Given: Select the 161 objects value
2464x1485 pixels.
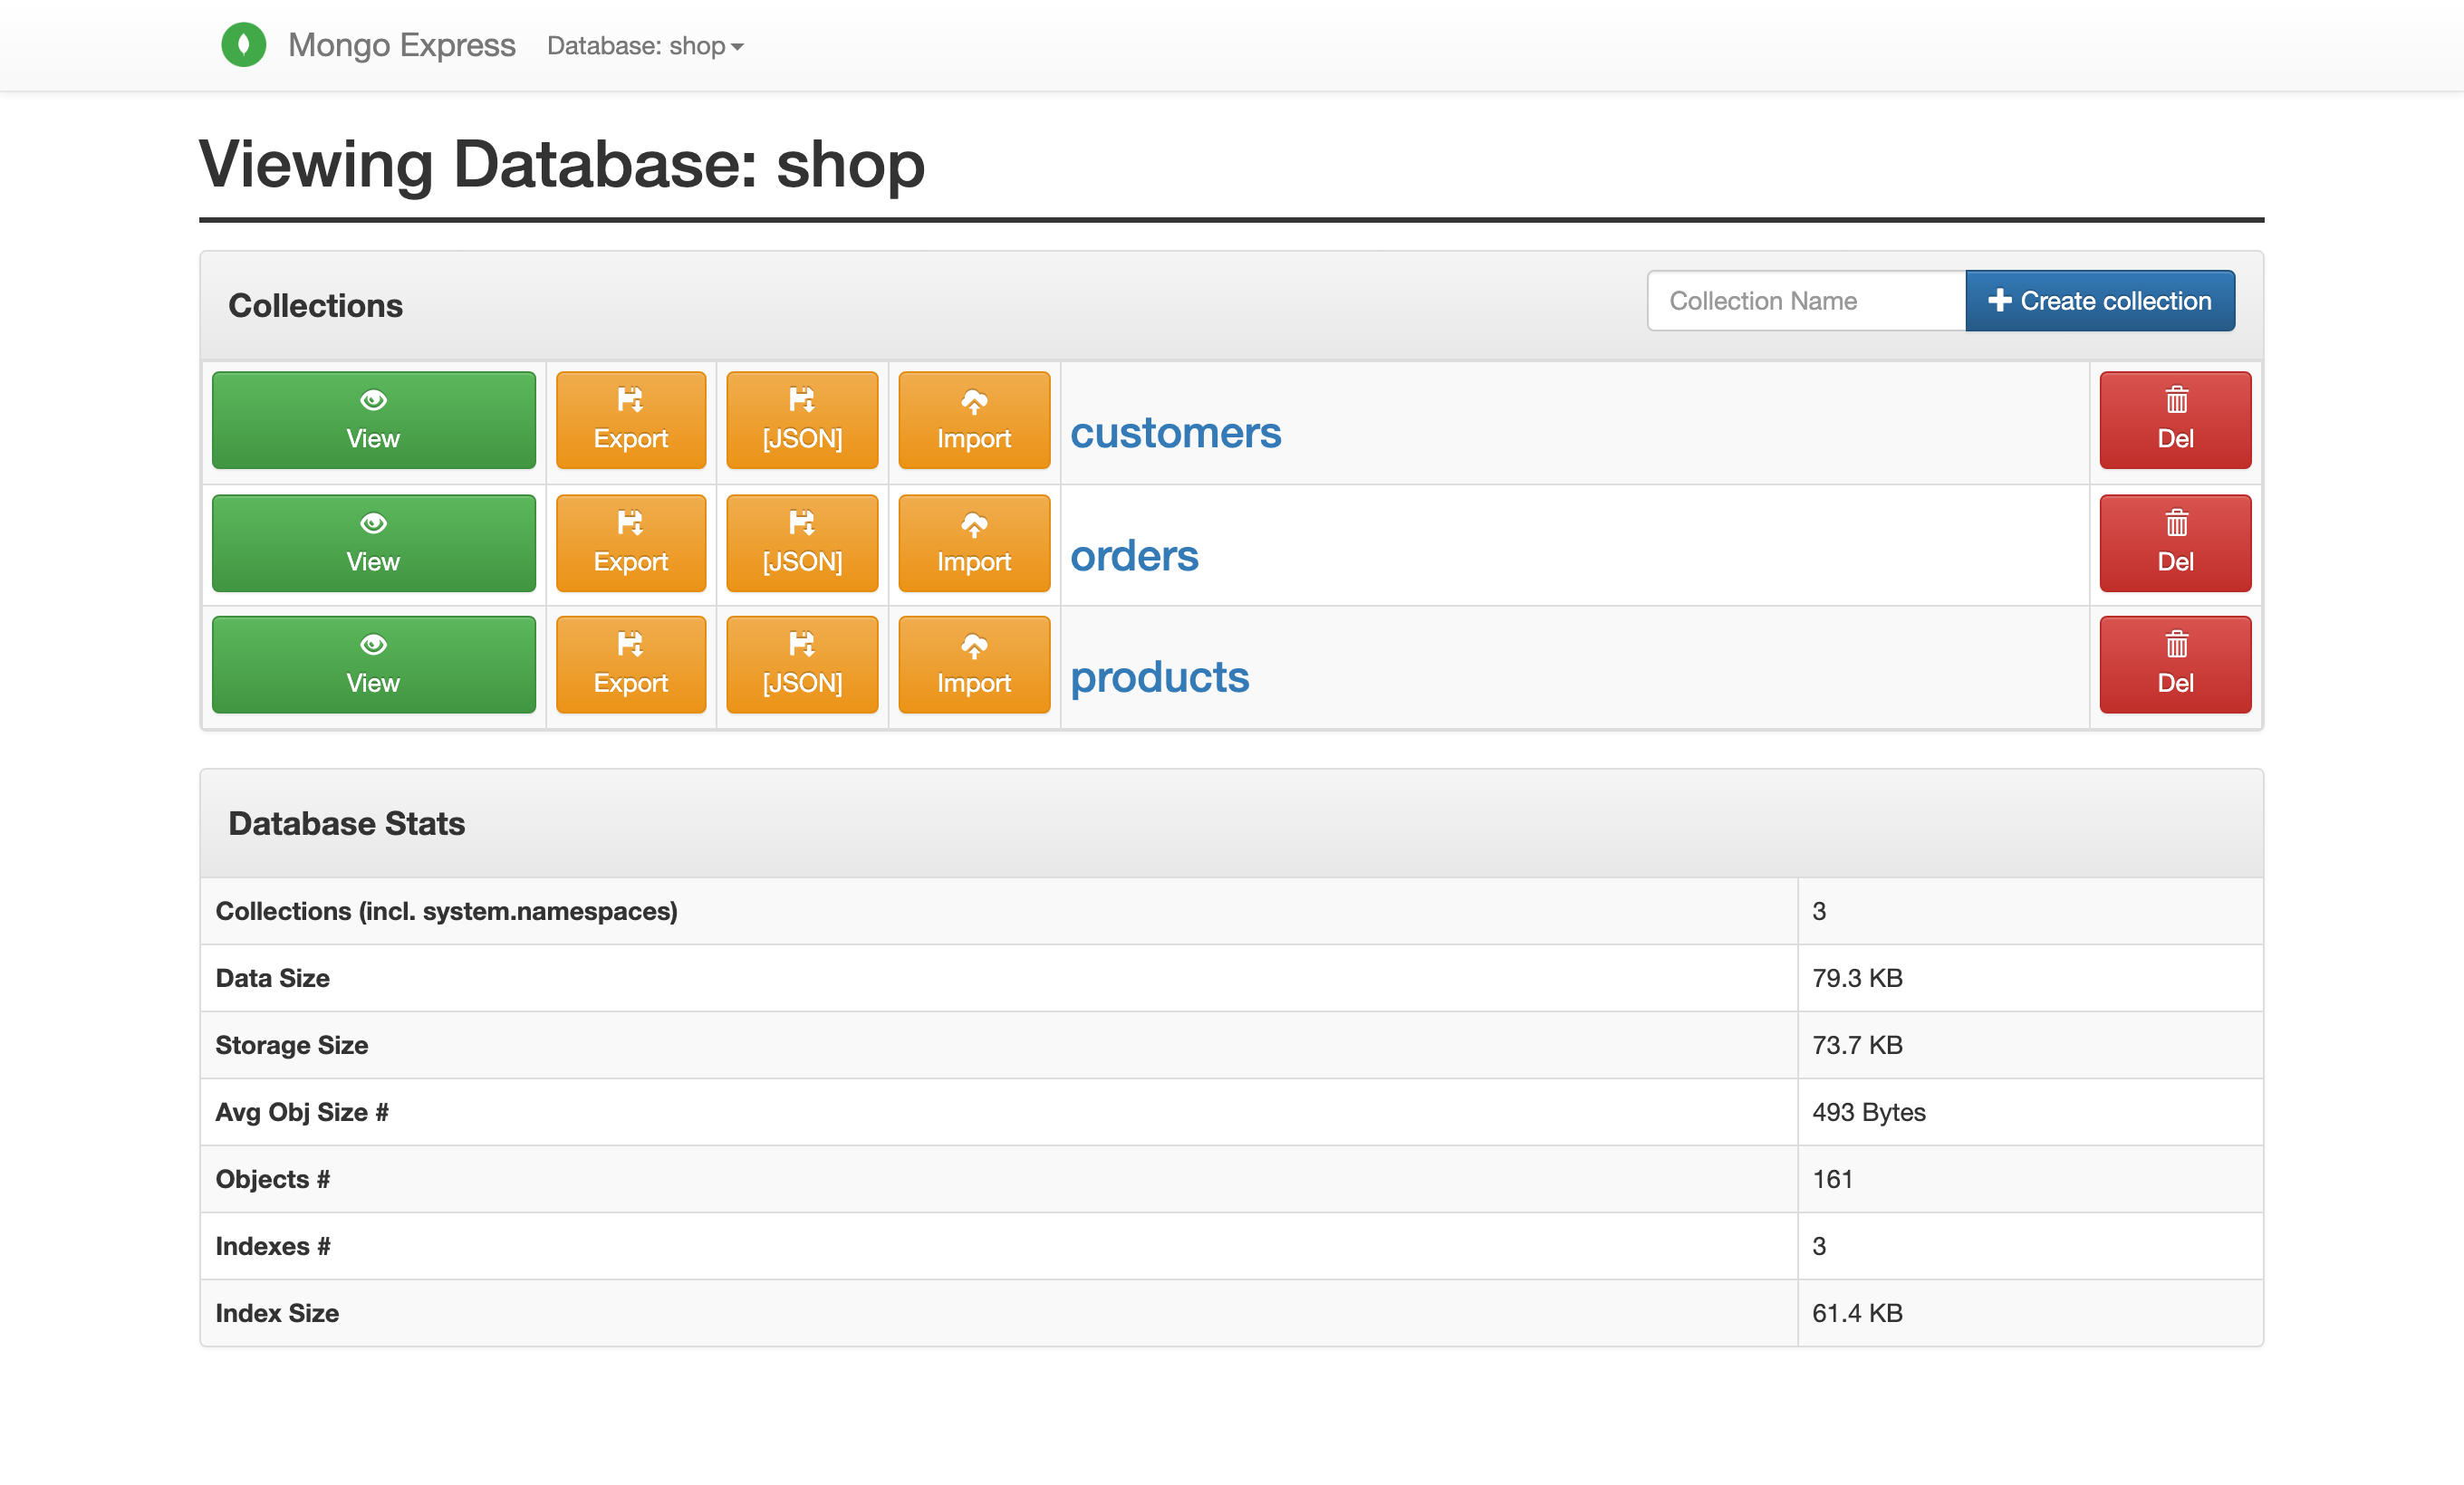Looking at the screenshot, I should pyautogui.click(x=1832, y=1179).
